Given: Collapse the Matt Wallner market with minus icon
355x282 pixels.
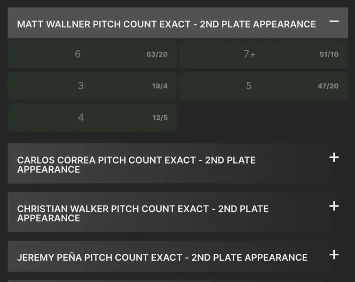Looking at the screenshot, I should [x=334, y=22].
